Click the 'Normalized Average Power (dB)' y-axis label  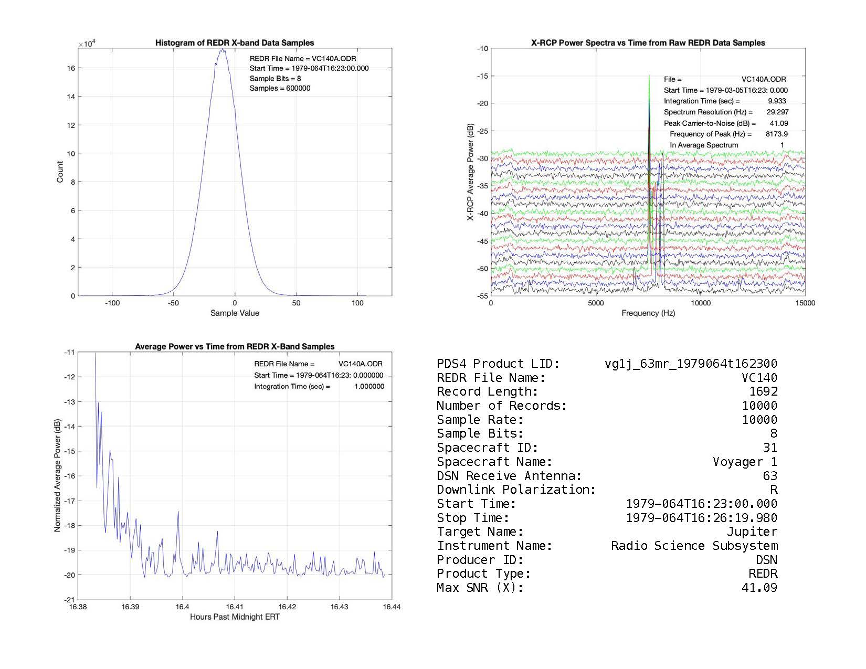(x=57, y=475)
